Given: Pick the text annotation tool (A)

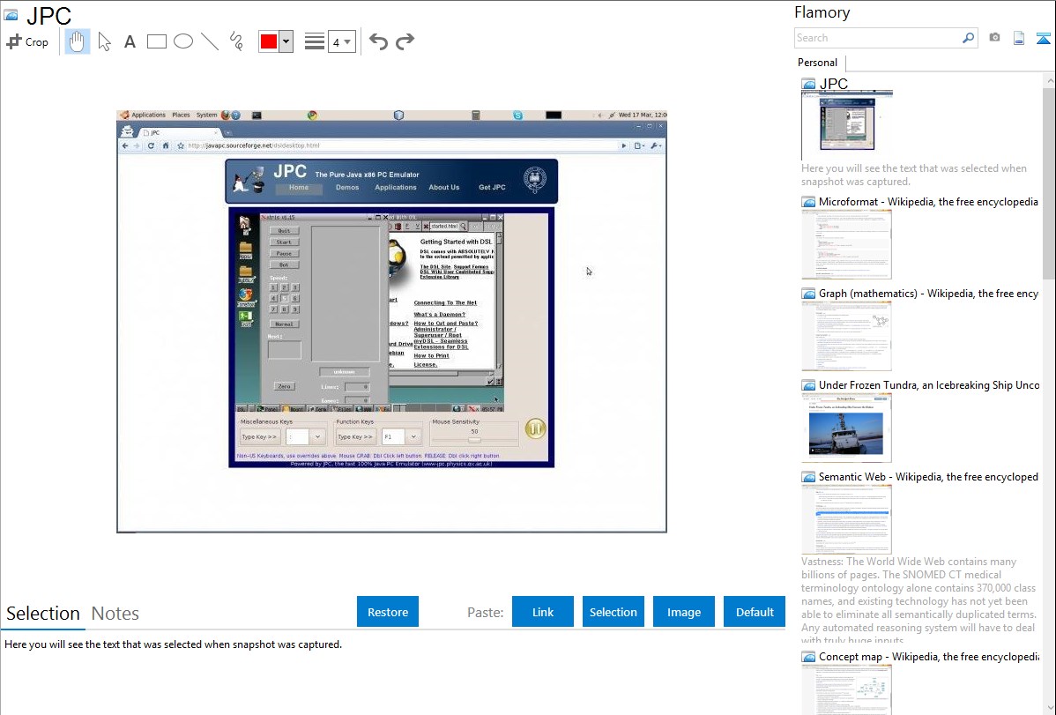Looking at the screenshot, I should [x=130, y=41].
